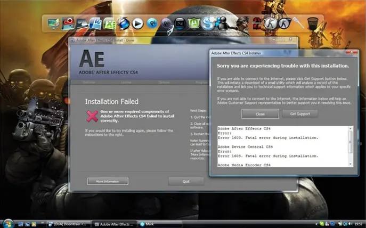Open the recycle bin dock icon
Image resolution: width=366 pixels, height=228 pixels.
313,23
